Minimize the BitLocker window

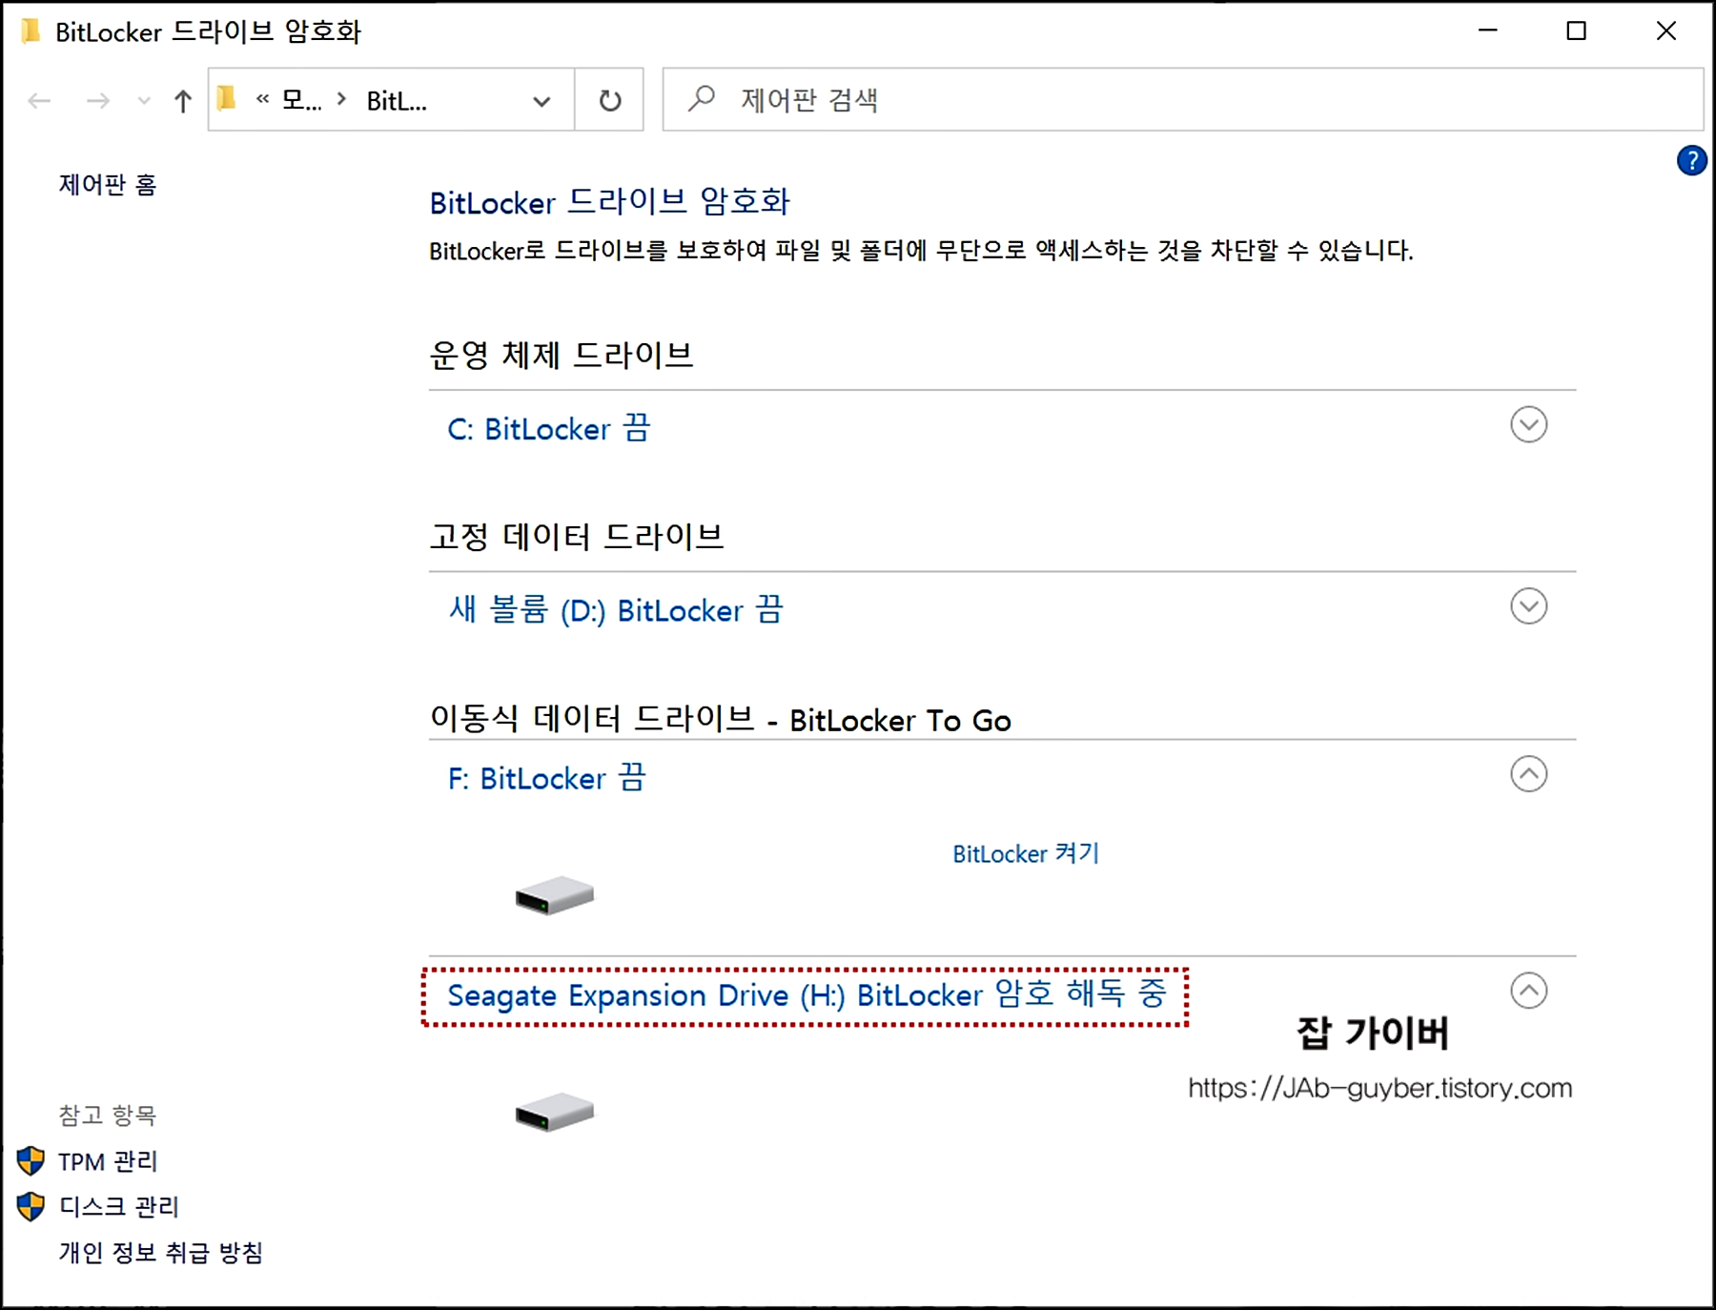[1488, 31]
